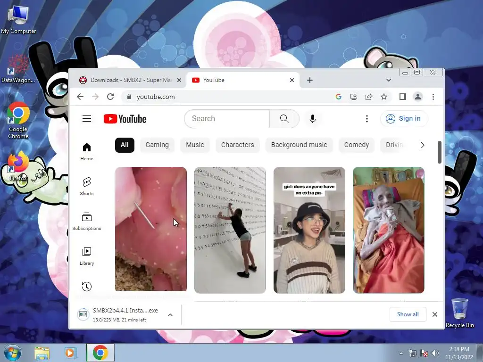
Task: Open a new tab with plus button
Action: [310, 80]
